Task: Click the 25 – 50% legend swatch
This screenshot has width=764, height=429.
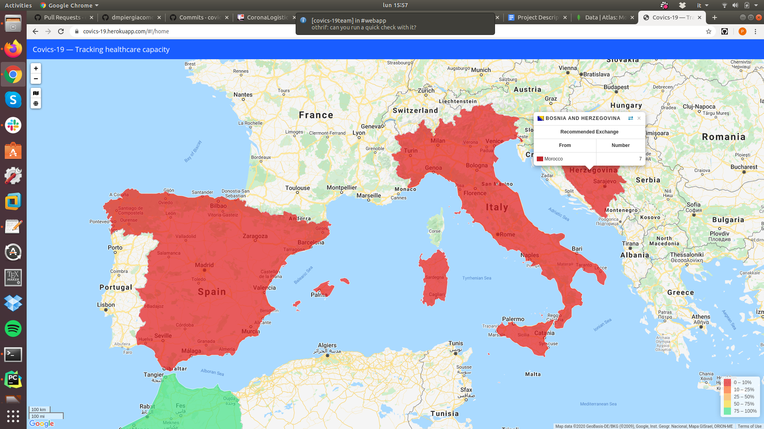Action: point(727,397)
